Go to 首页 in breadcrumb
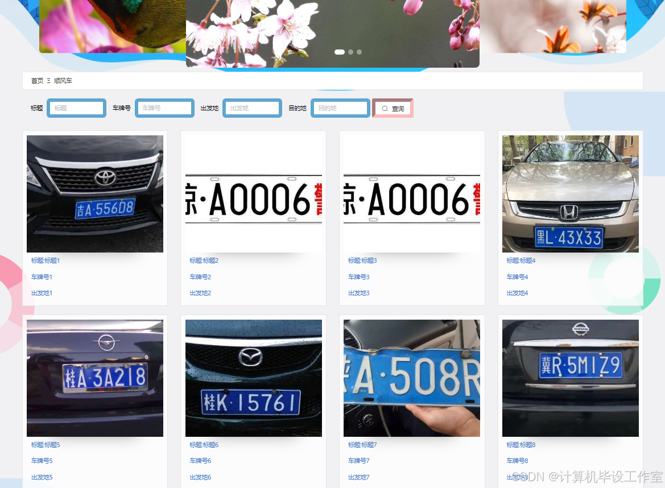This screenshot has width=665, height=488. (37, 81)
